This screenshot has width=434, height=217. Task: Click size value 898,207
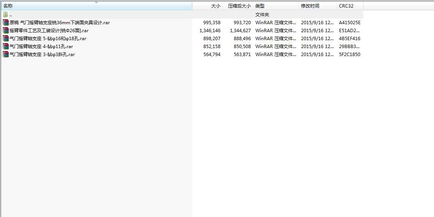tap(212, 38)
